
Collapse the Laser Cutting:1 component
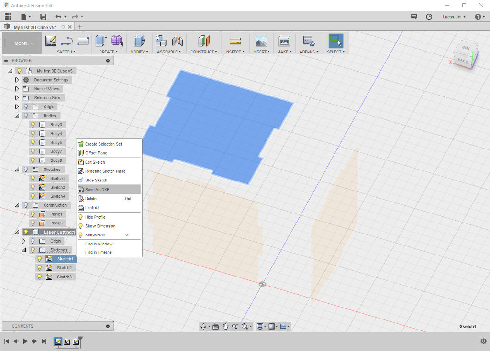17,232
